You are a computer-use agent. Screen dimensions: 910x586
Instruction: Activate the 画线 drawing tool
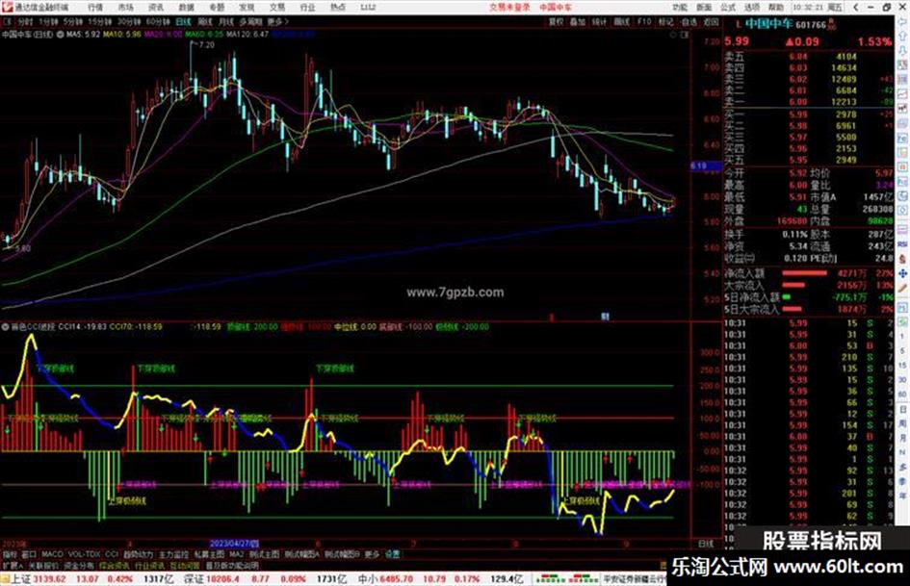click(x=621, y=22)
